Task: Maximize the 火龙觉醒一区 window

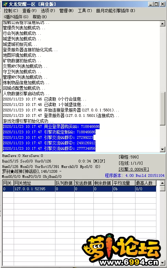Action: click(156, 4)
